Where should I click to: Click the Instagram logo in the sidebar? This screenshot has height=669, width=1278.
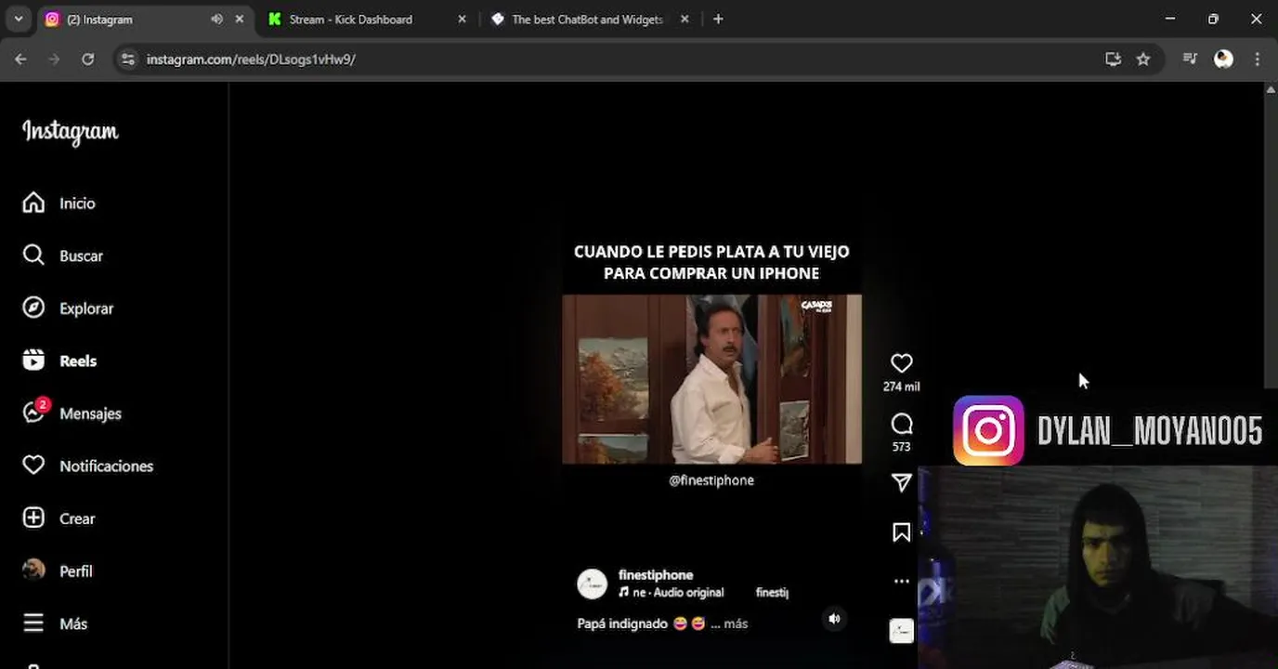pos(71,132)
